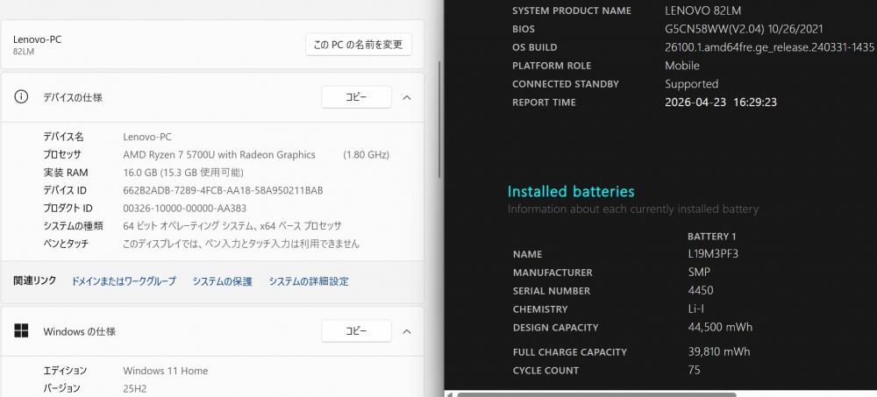This screenshot has height=397, width=877.
Task: Select the connected standby value Supported
Action: coord(691,84)
